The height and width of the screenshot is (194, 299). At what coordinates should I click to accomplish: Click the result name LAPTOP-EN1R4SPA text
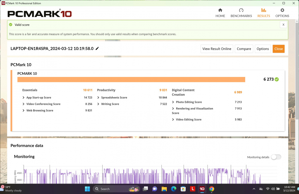[52, 48]
